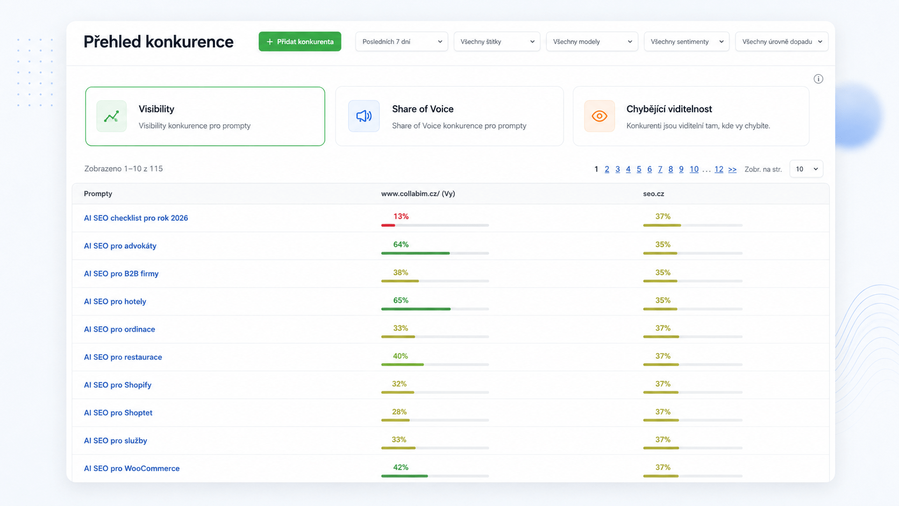Open the Všechny modely dropdown
The height and width of the screenshot is (506, 899).
tap(592, 41)
